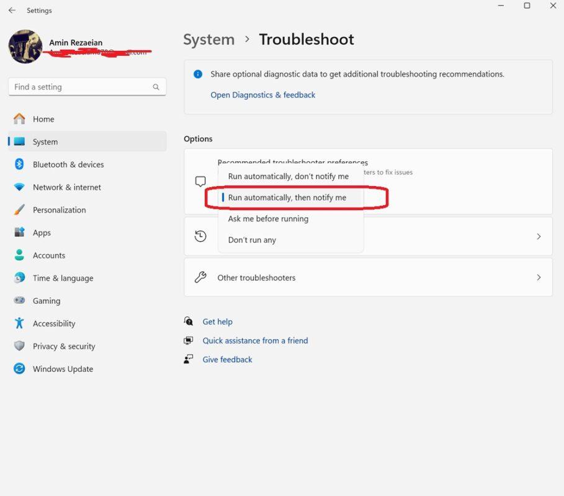Click the Home icon in sidebar

click(x=20, y=119)
